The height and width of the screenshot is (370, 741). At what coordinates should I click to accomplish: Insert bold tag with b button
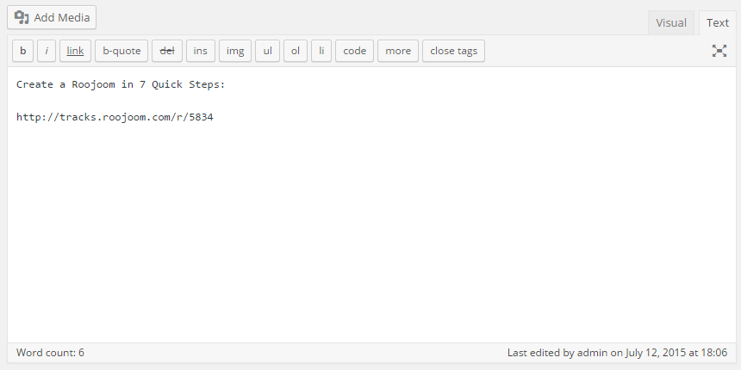click(x=22, y=51)
